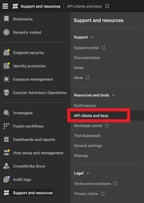Open Dashboards and reports menu

[34, 140]
